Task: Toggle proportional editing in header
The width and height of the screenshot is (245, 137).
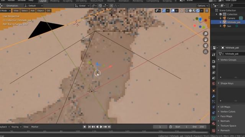Action: point(111,6)
